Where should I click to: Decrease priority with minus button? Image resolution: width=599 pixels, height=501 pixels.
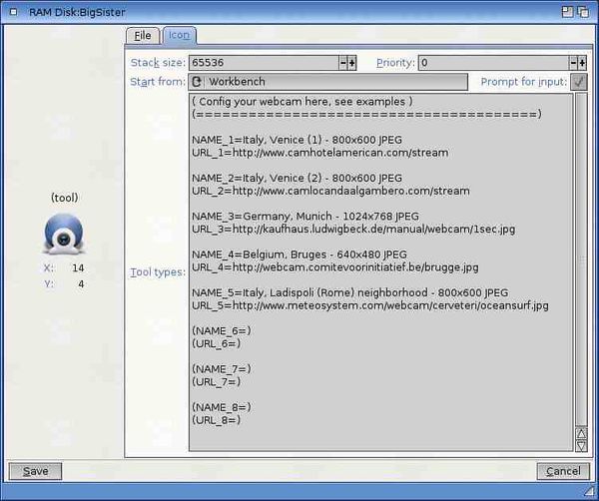coord(574,63)
